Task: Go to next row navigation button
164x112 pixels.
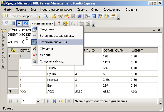Action: 48,101
